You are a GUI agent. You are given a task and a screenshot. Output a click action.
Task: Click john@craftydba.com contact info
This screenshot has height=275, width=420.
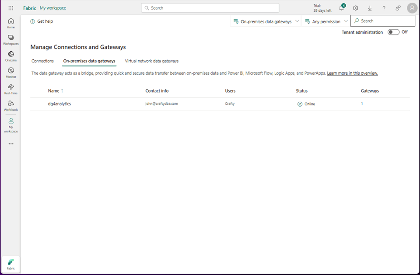pyautogui.click(x=161, y=104)
